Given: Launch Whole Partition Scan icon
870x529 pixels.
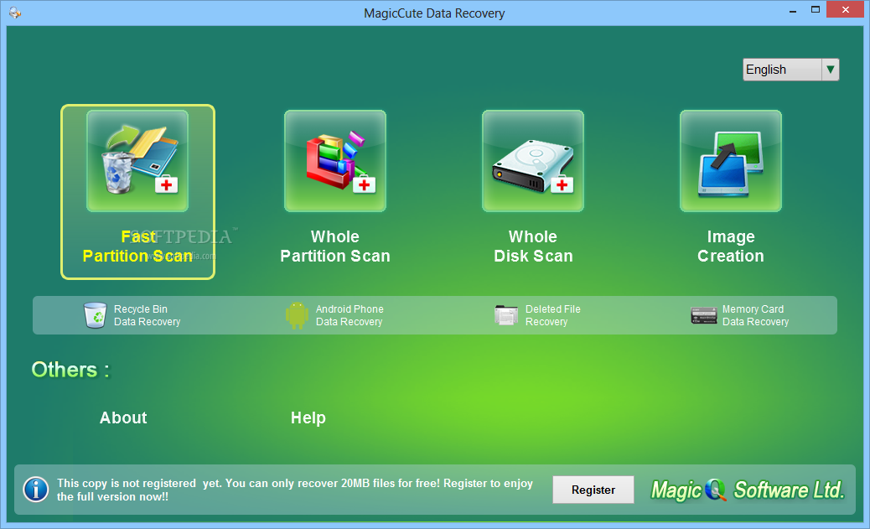Looking at the screenshot, I should tap(335, 161).
